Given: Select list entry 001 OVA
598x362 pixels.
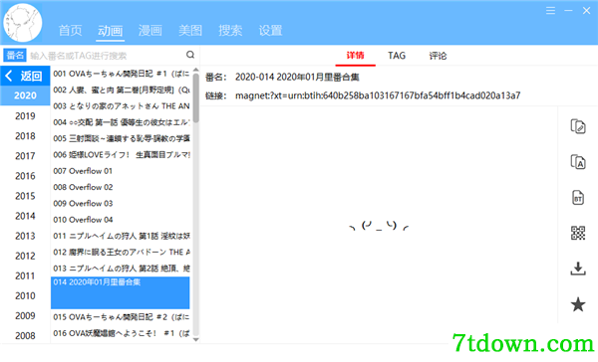Looking at the screenshot, I should pyautogui.click(x=121, y=74).
